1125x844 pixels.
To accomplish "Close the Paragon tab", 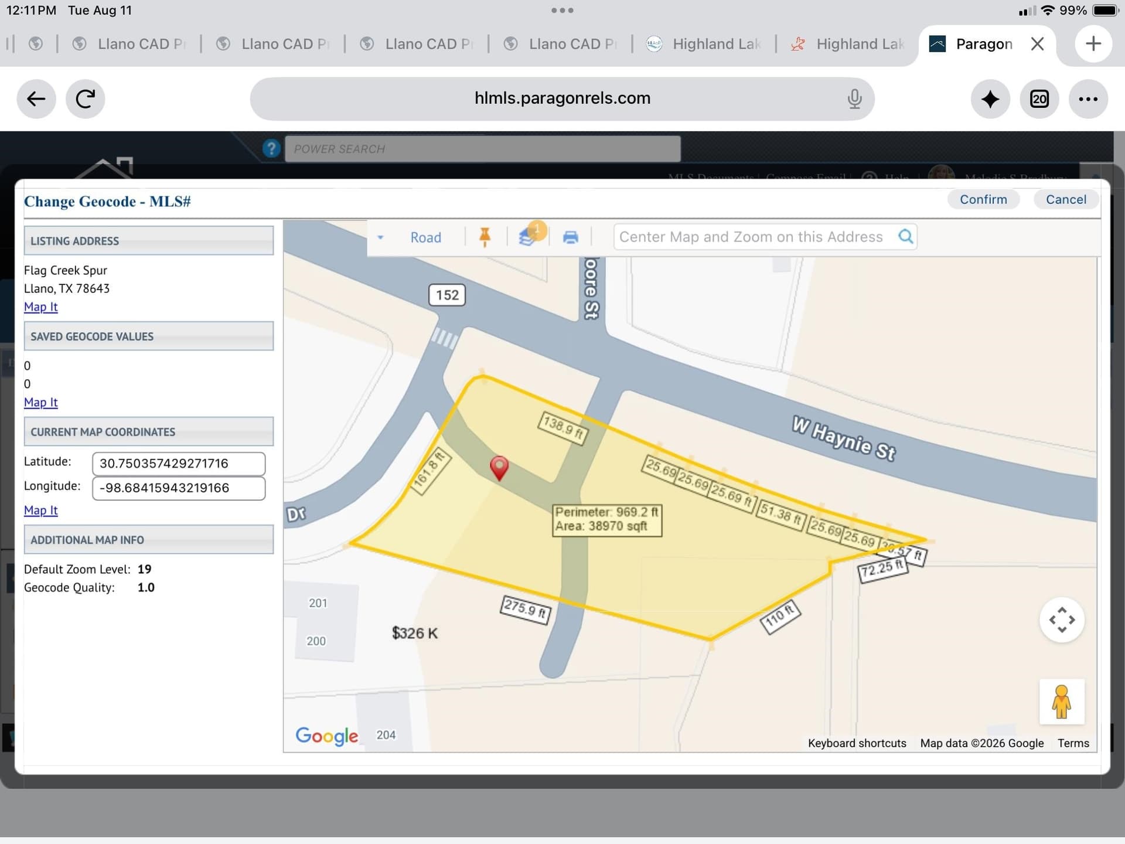I will point(1037,44).
